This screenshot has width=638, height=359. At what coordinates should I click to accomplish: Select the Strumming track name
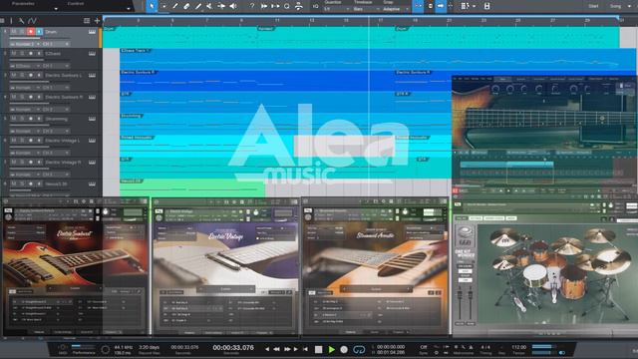click(57, 119)
